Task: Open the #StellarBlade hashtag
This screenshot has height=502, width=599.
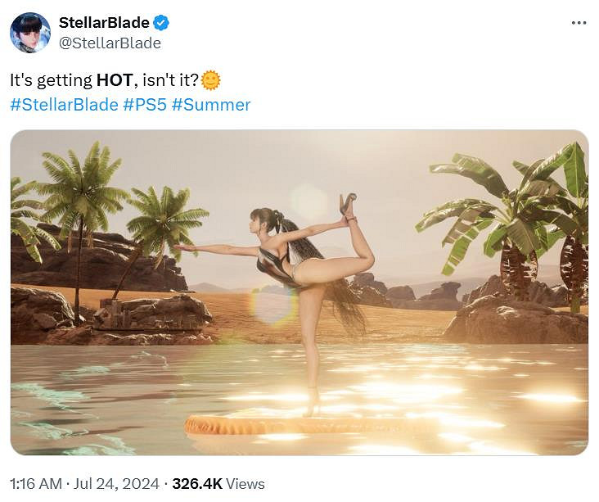Action: point(64,105)
